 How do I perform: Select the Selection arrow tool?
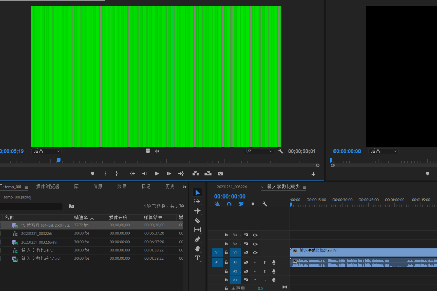[198, 193]
